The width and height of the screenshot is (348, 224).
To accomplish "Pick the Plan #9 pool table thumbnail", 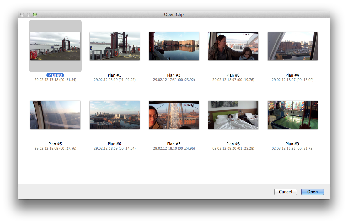I will [x=292, y=115].
